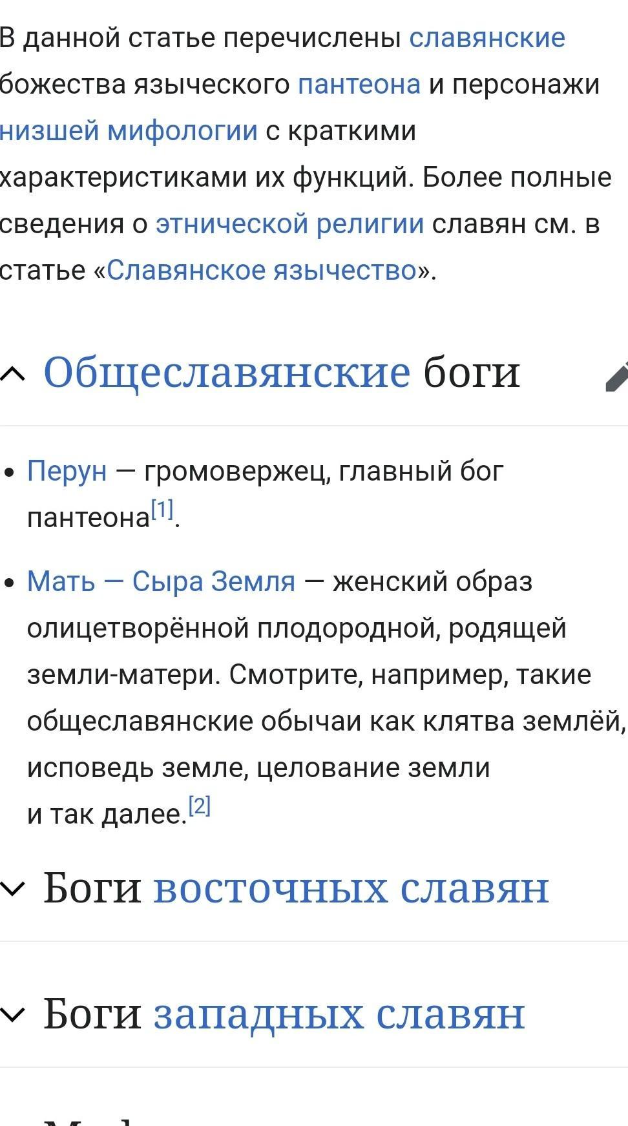This screenshot has width=628, height=1126.
Task: Tap the pencil edit icon beside Общеславянские боги
Action: [617, 376]
